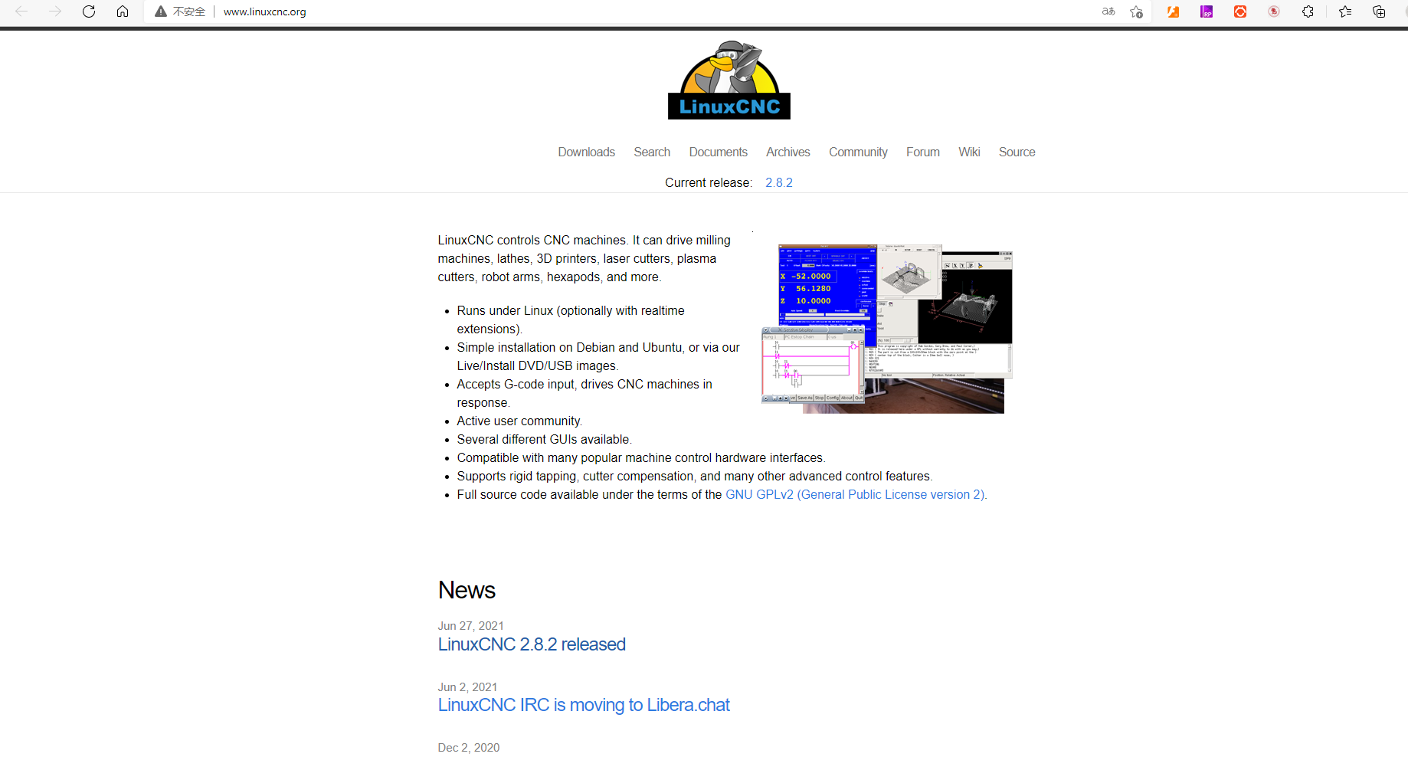
Task: Click 'Supports rigid tapping' bullet text
Action: (x=695, y=477)
